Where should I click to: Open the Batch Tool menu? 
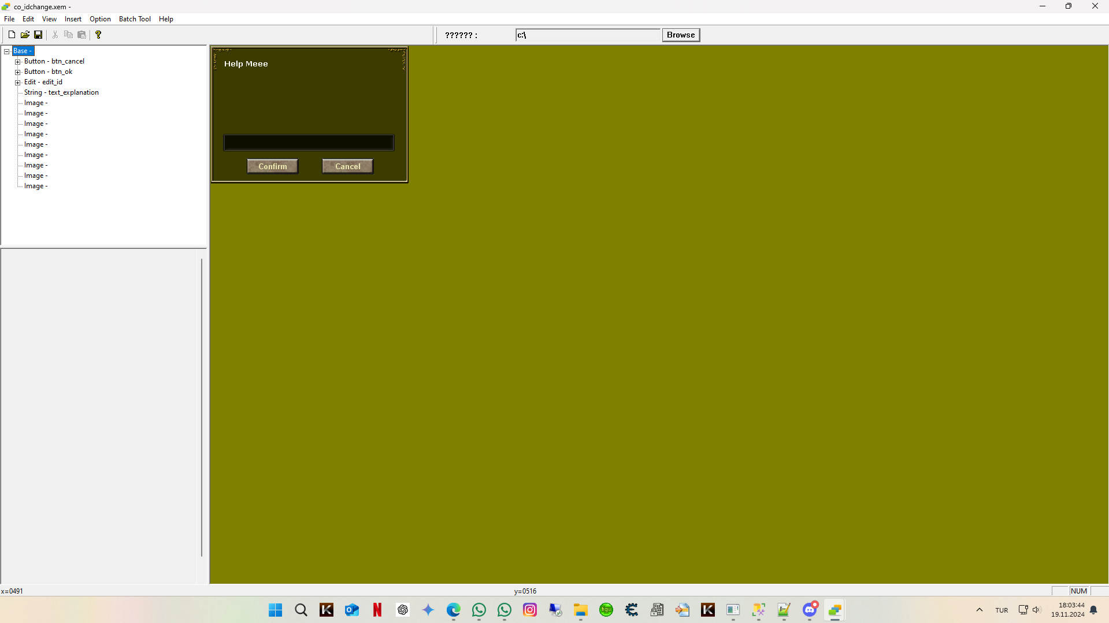[x=134, y=18]
